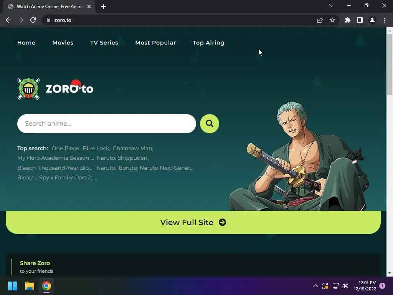Open Bleach: Thousand-Year Blo... link
Screen dimensions: 393x295
coord(54,168)
